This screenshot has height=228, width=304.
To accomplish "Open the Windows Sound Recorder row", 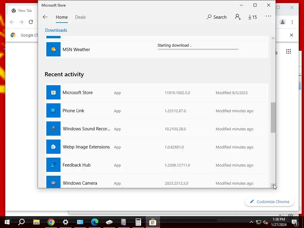I will click(x=157, y=129).
